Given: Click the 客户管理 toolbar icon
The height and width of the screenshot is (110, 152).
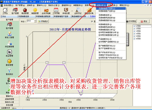Looking at the screenshot, I should click(15, 11).
